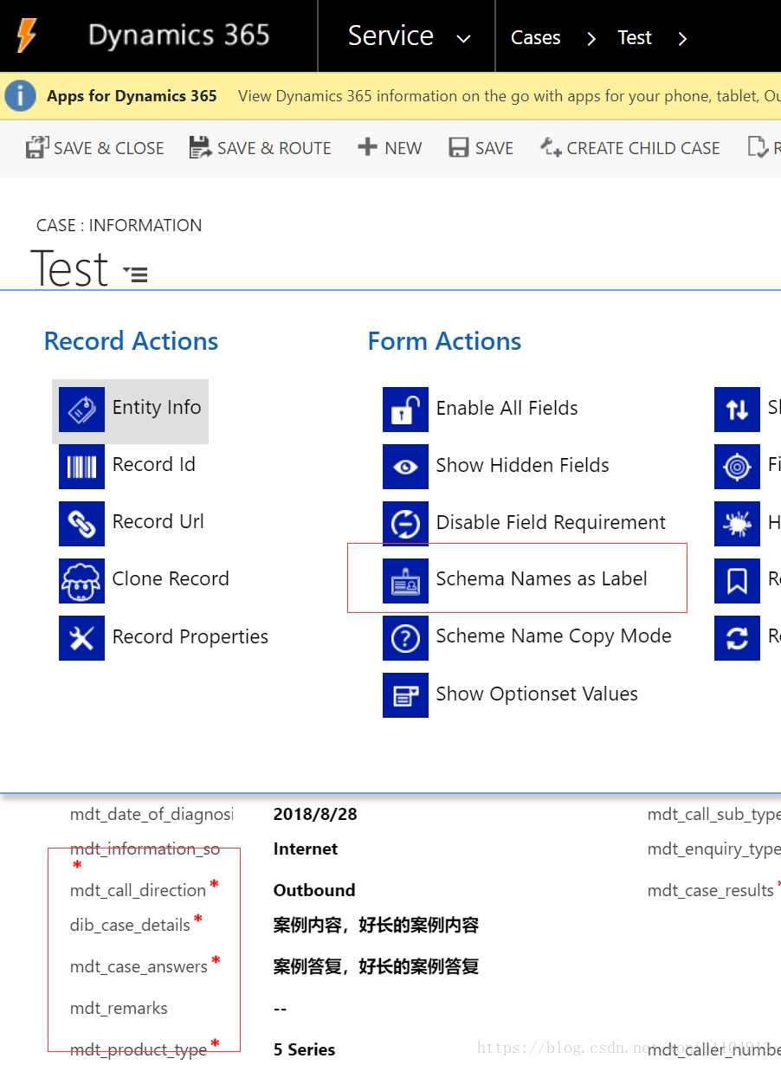Open the Entity Info icon
This screenshot has height=1065, width=781.
81,410
